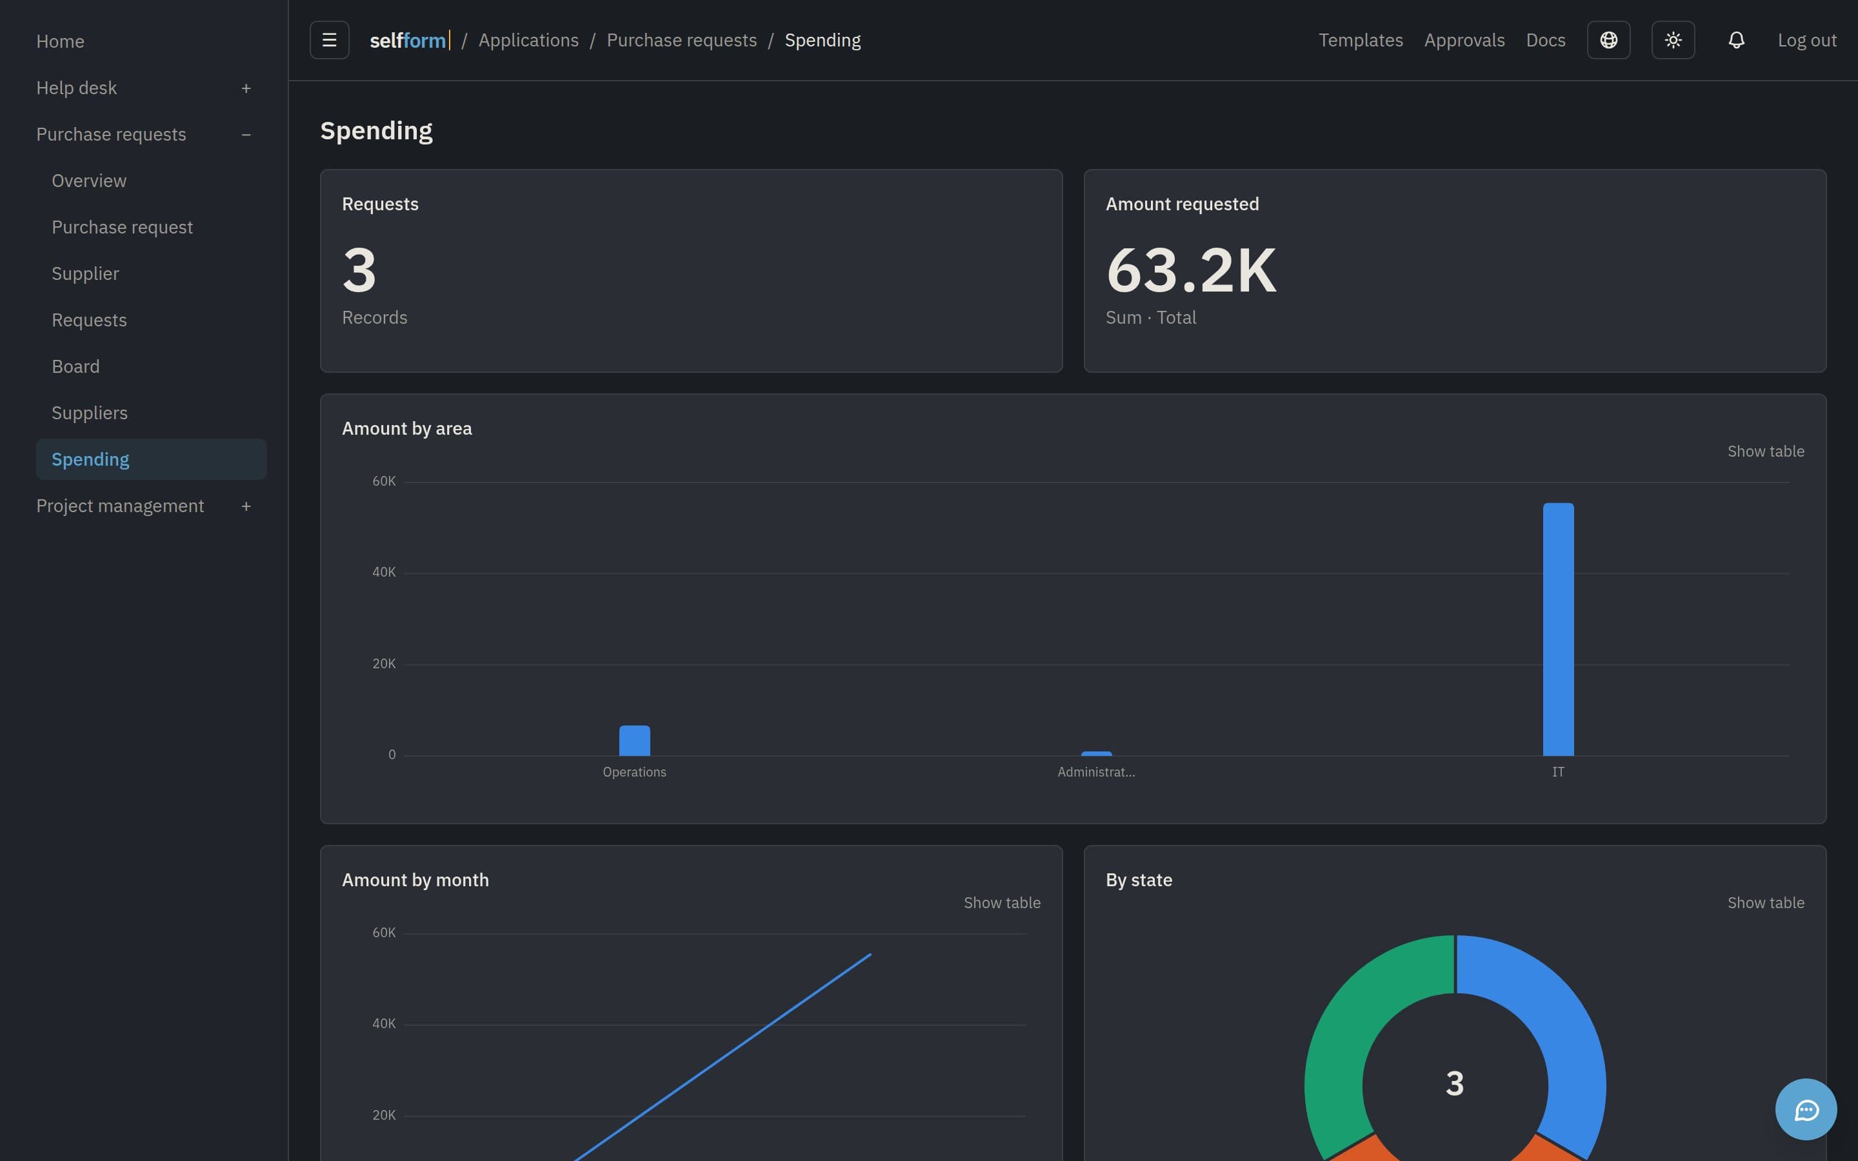Open notifications bell

tap(1737, 40)
